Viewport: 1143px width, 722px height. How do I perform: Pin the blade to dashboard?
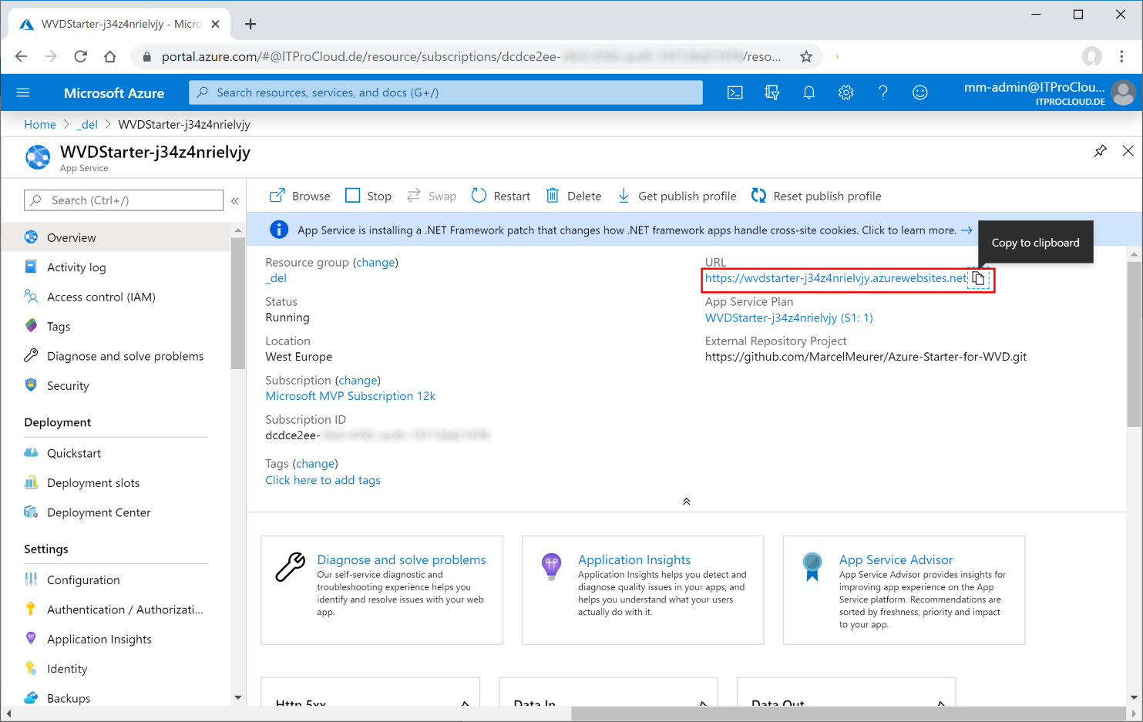(1100, 151)
